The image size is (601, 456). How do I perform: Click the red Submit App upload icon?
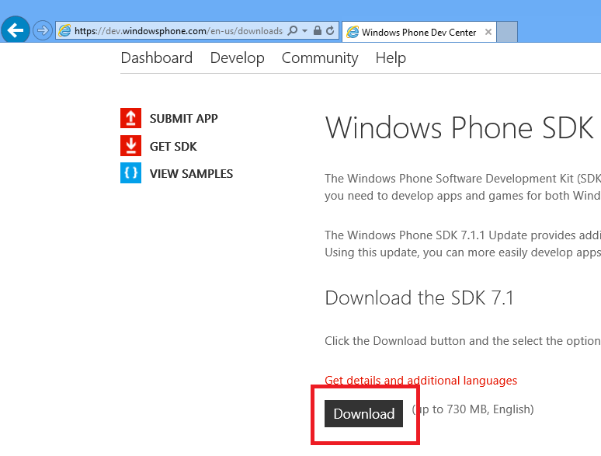pyautogui.click(x=130, y=118)
